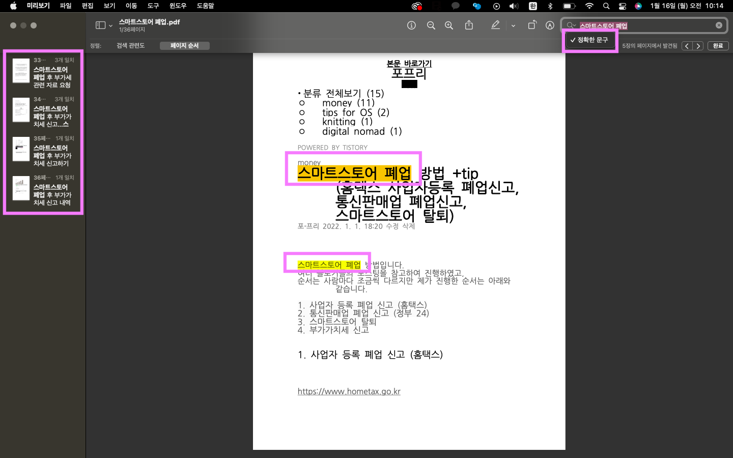The height and width of the screenshot is (458, 733).
Task: Check the battery status icon
Action: [x=569, y=6]
